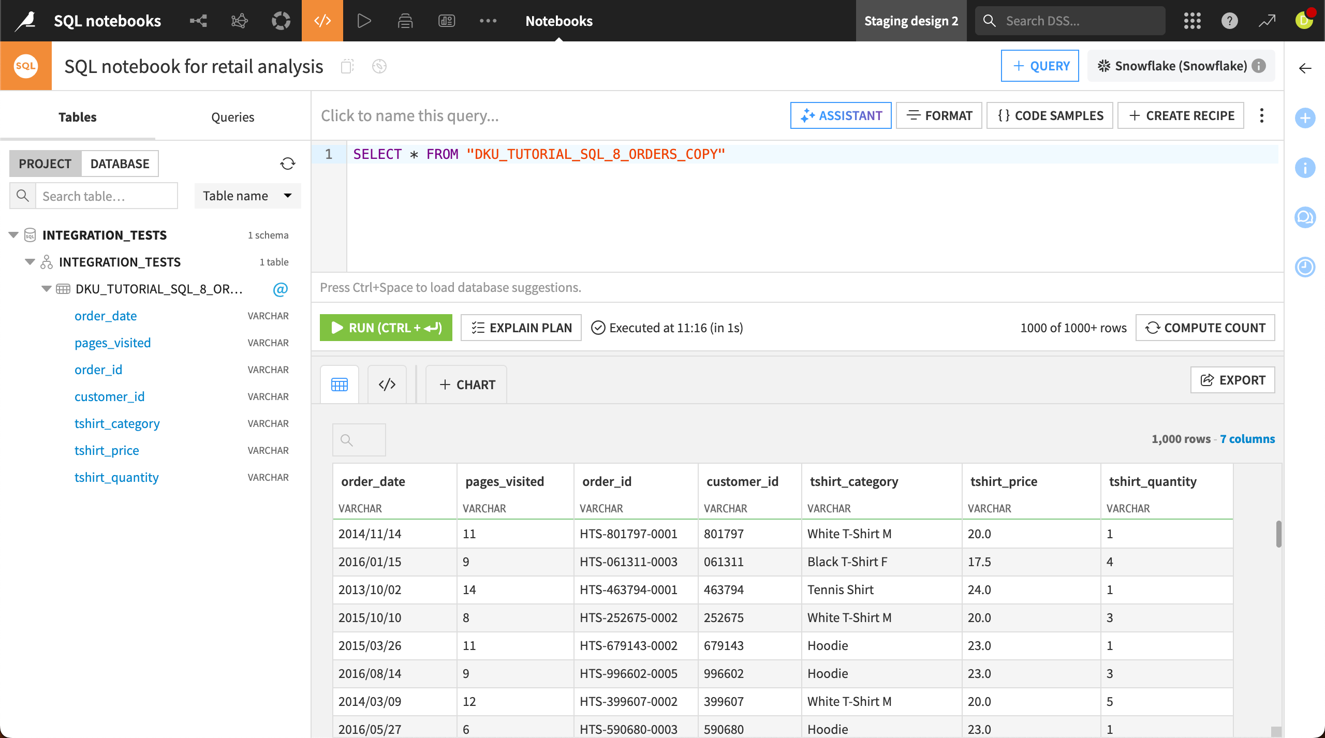Click the donut-shaped running tasks icon
1325x738 pixels.
point(281,21)
